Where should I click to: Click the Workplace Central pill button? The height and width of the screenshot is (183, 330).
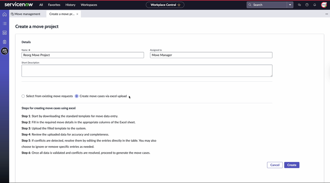click(x=165, y=5)
